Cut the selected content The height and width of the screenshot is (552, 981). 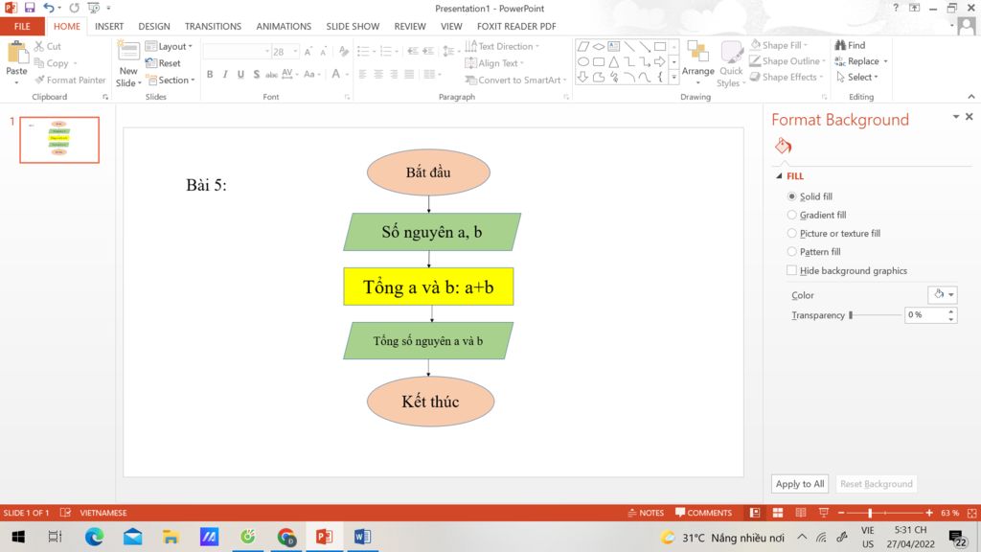coord(48,46)
